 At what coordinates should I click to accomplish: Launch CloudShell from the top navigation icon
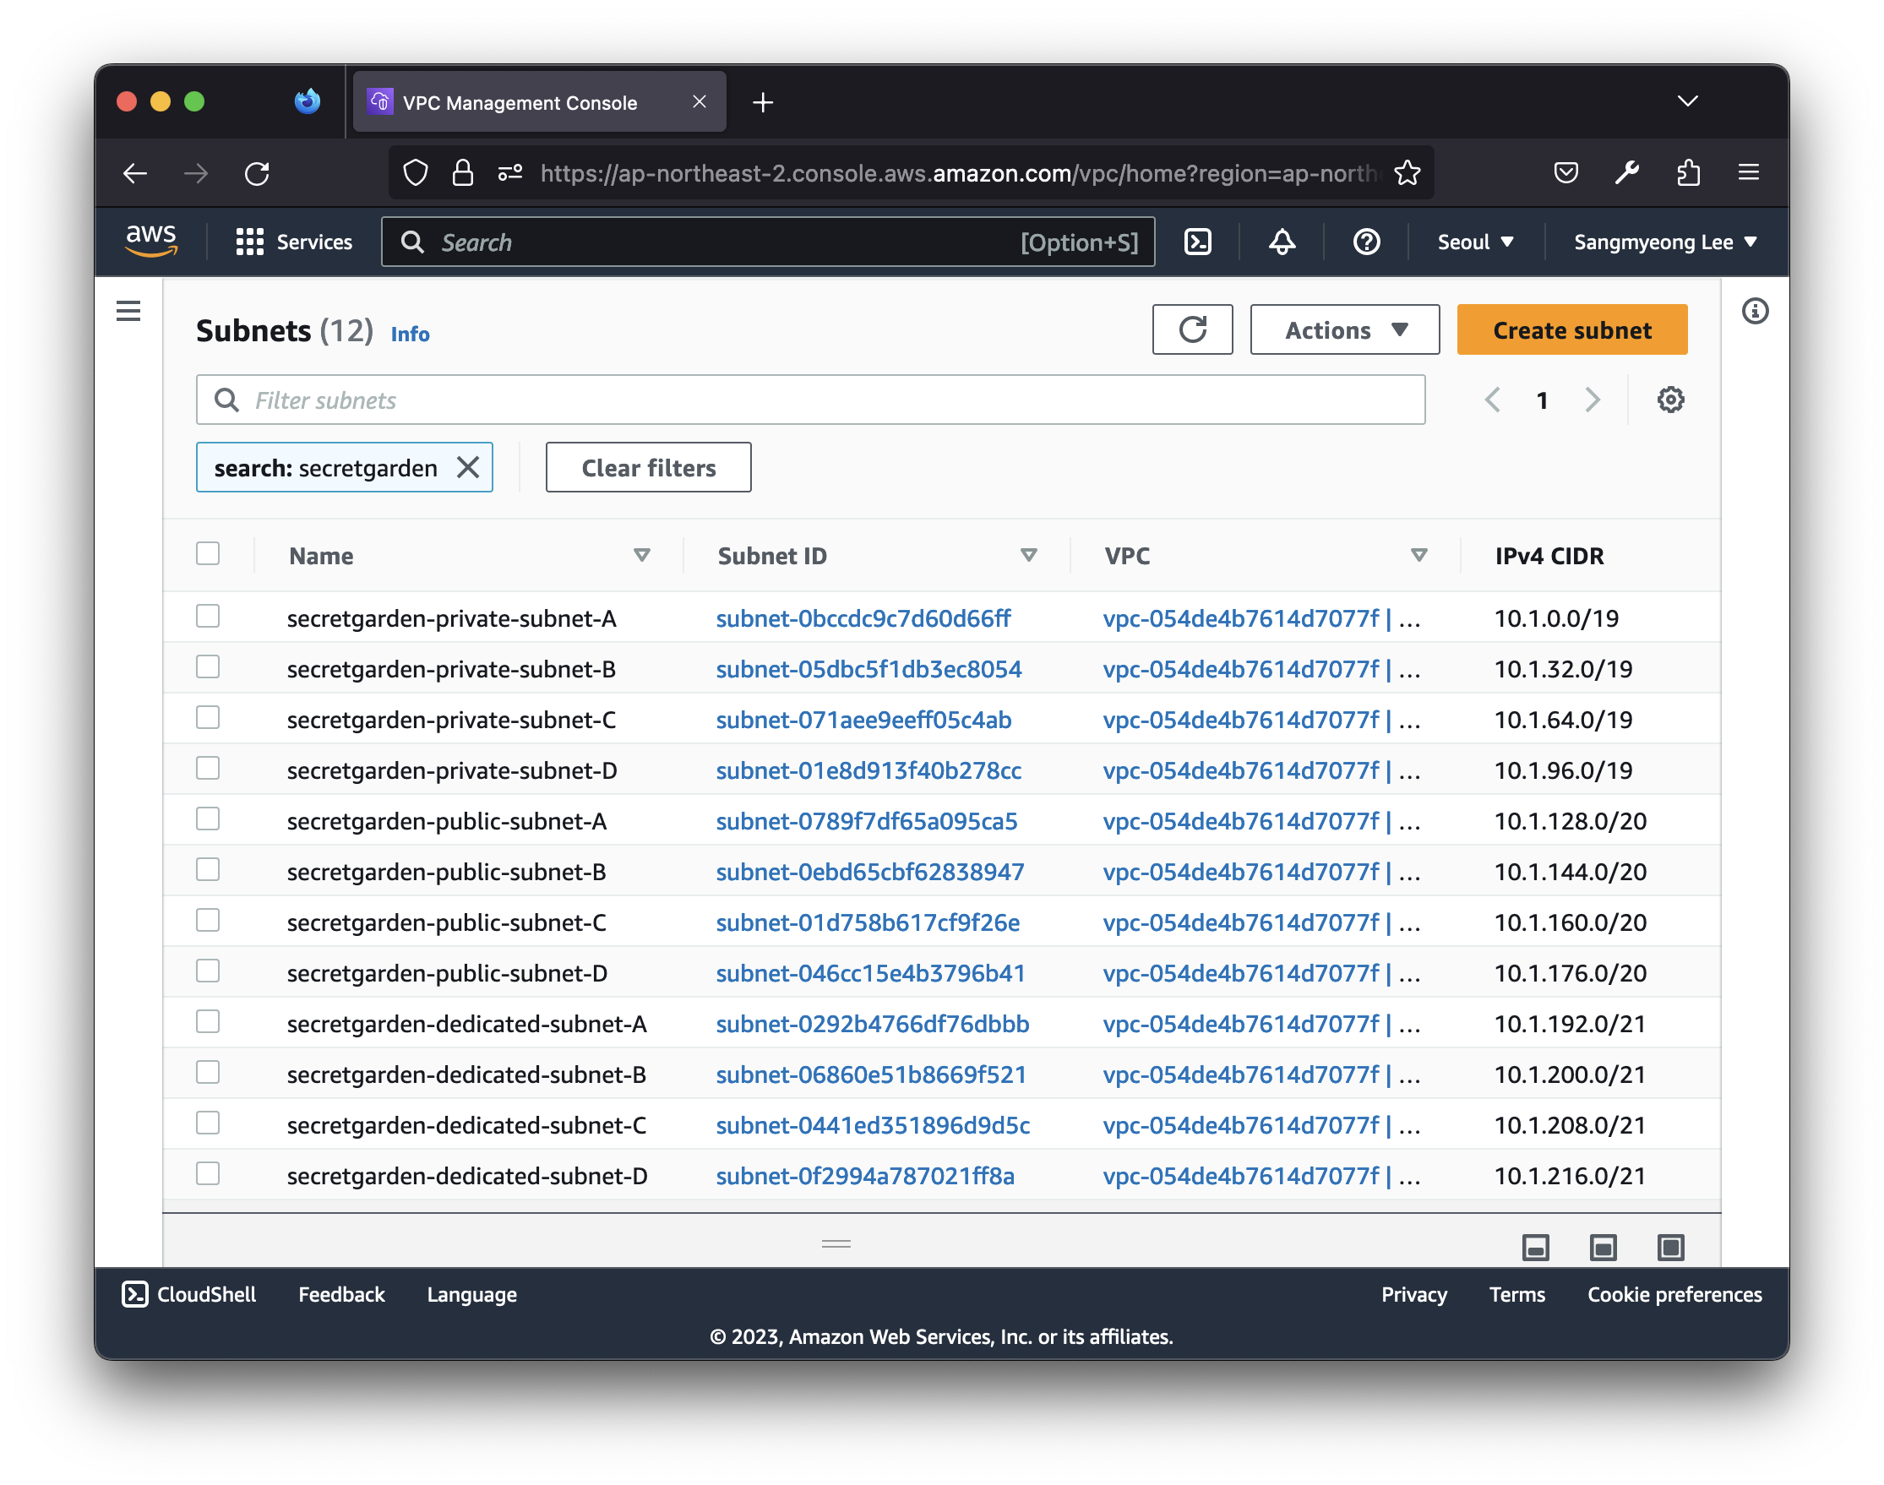click(1198, 242)
